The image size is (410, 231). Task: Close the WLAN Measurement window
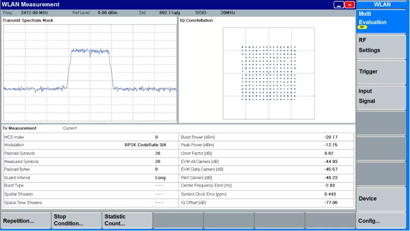tap(350, 5)
